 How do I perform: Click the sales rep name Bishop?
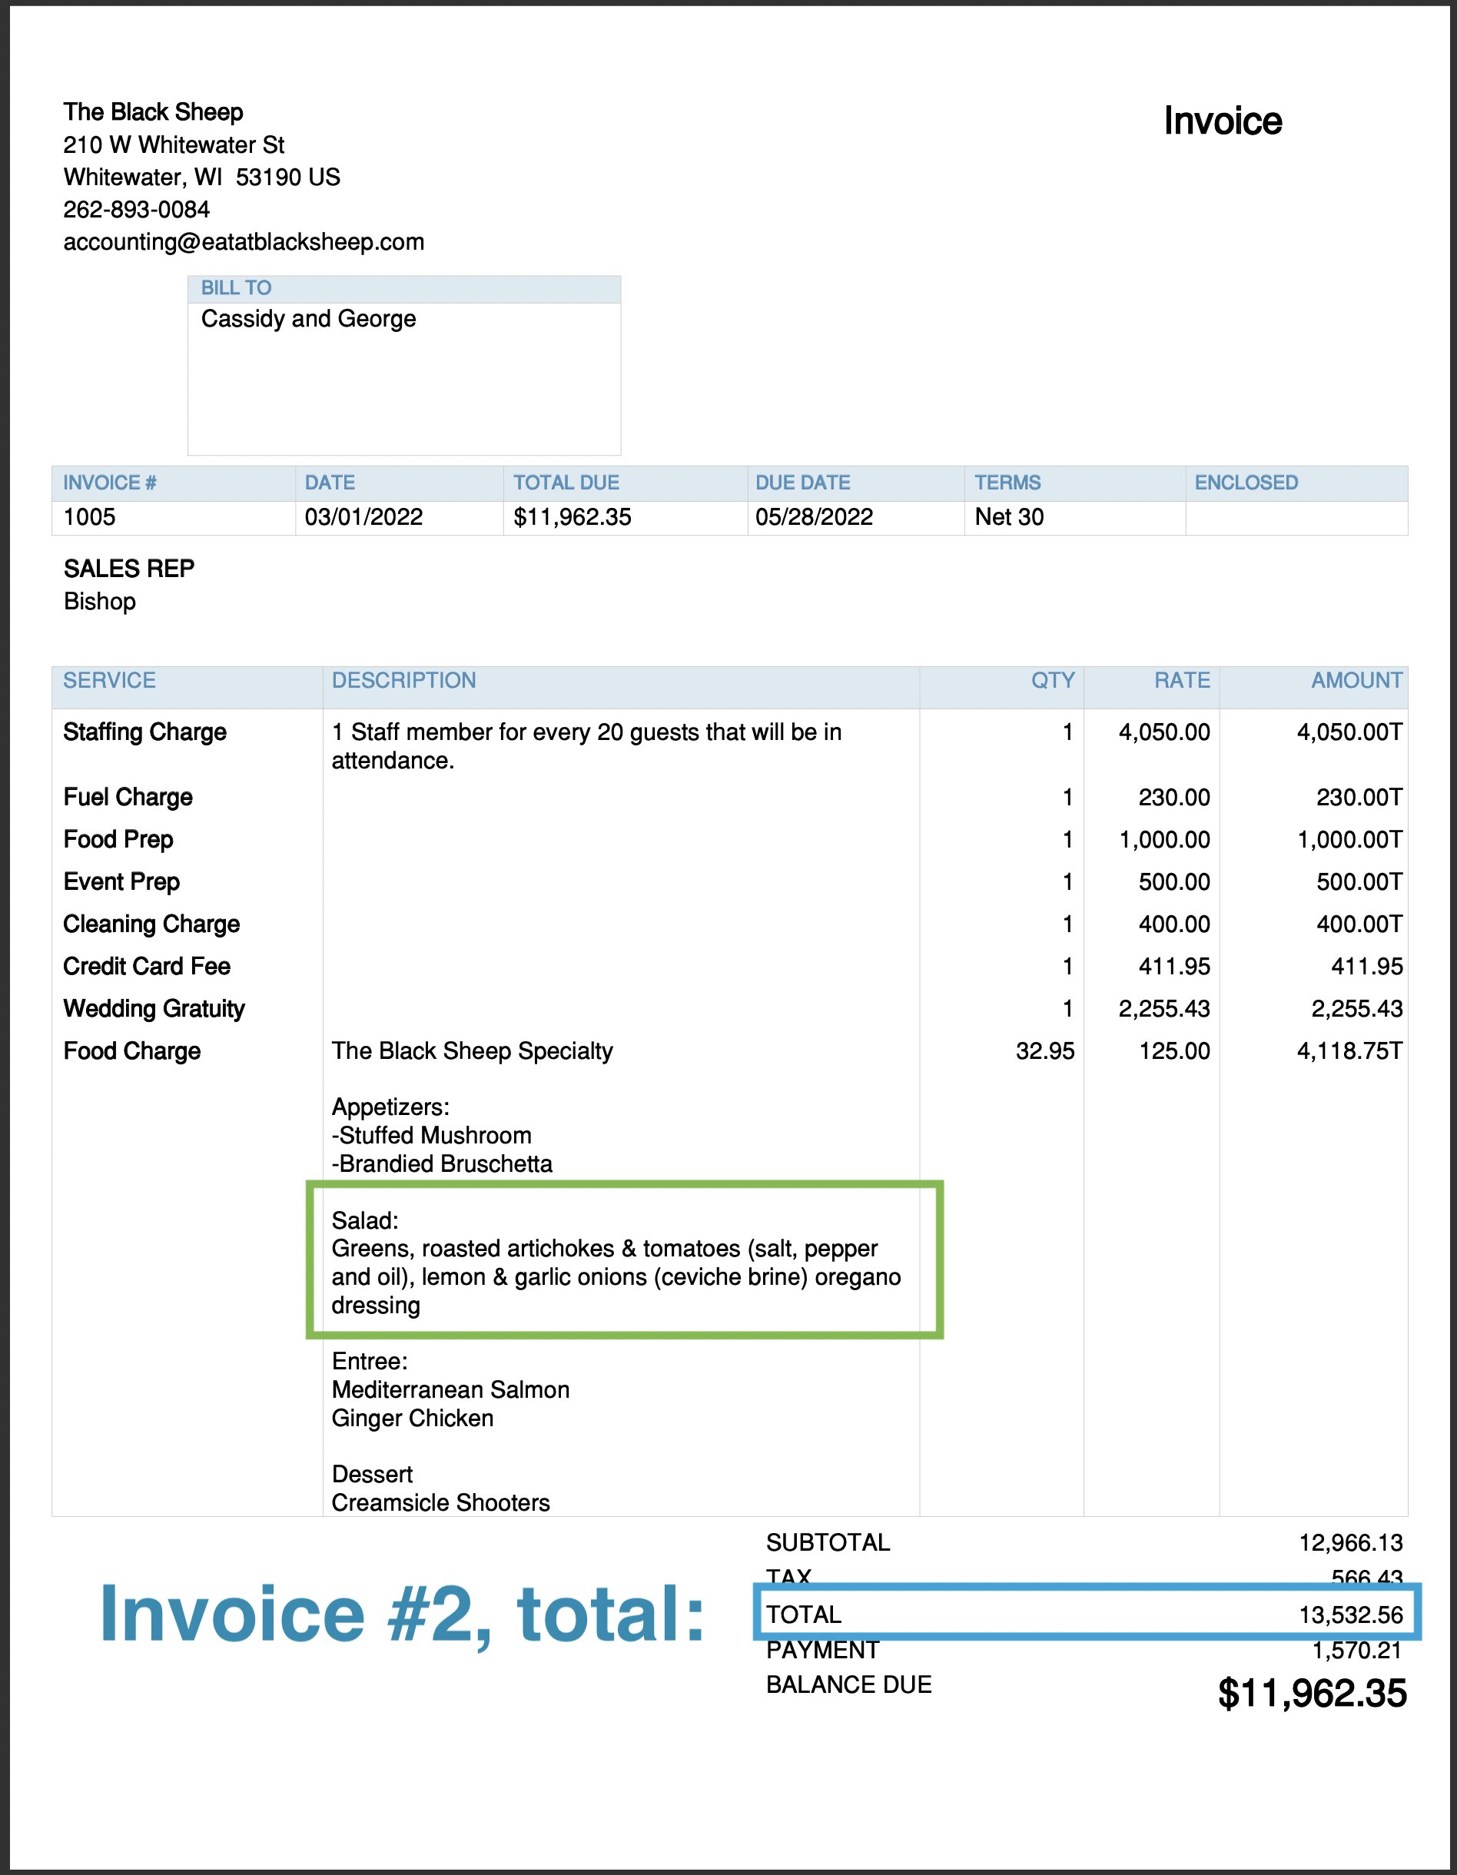100,601
